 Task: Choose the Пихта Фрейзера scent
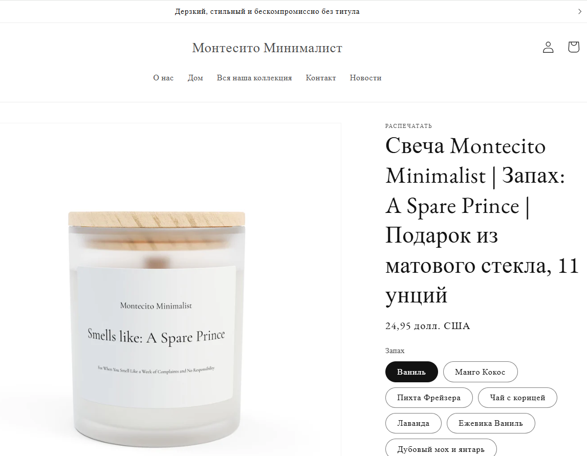coord(429,398)
